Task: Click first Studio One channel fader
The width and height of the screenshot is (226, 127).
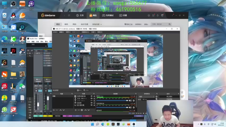Action: (38, 104)
